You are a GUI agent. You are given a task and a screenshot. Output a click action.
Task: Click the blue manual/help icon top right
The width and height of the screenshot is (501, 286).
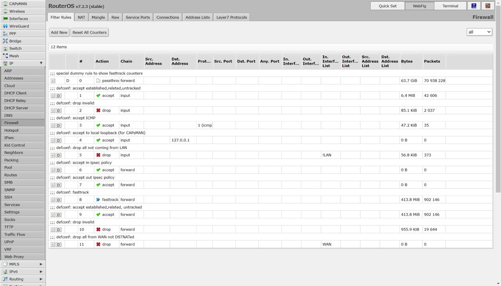pos(473,6)
